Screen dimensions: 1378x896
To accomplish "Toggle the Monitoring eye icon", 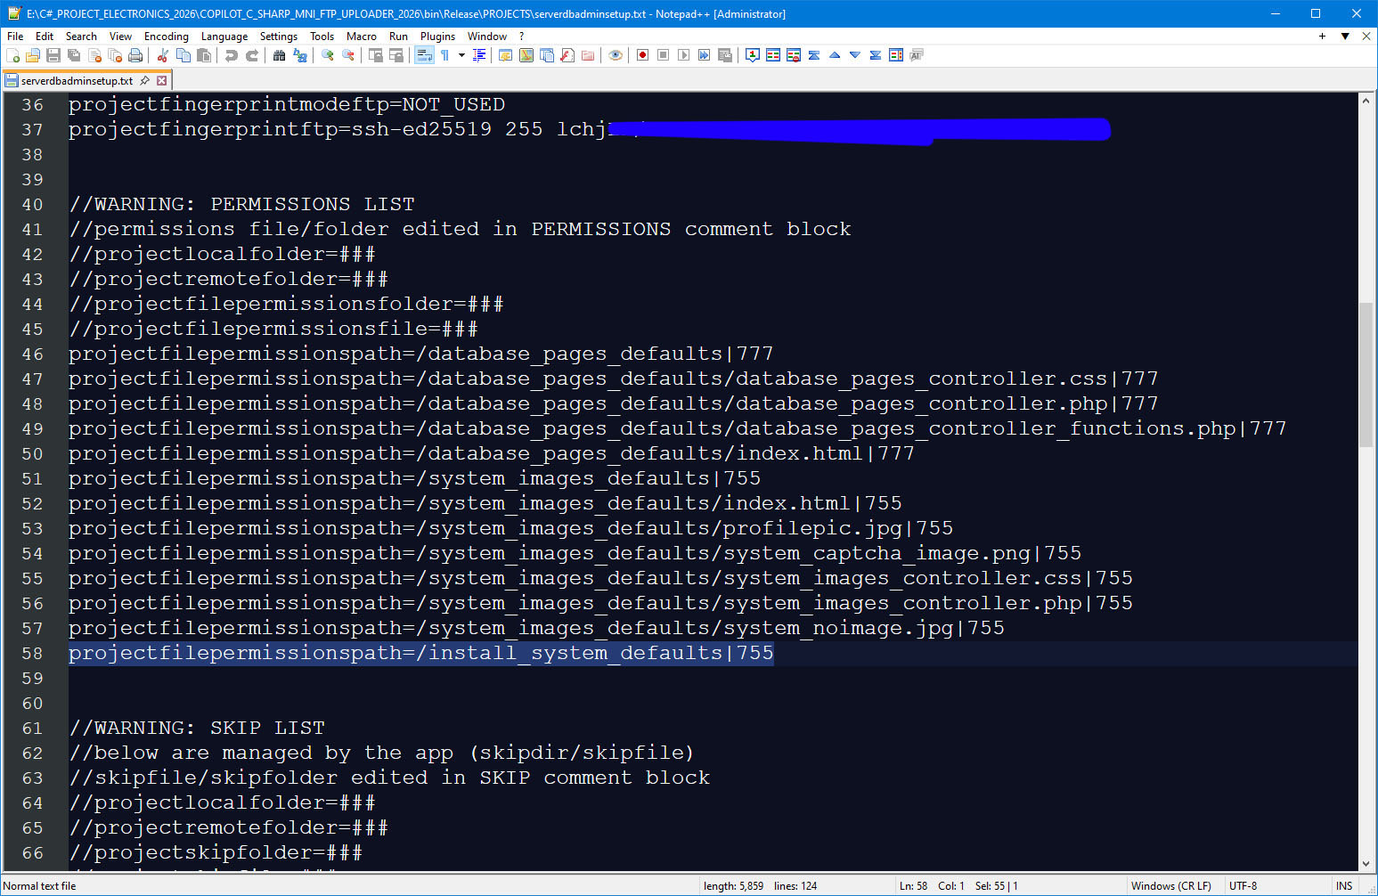I will [615, 55].
